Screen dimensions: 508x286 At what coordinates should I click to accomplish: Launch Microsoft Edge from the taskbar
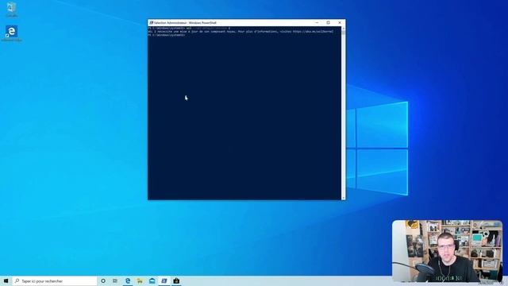coord(128,280)
